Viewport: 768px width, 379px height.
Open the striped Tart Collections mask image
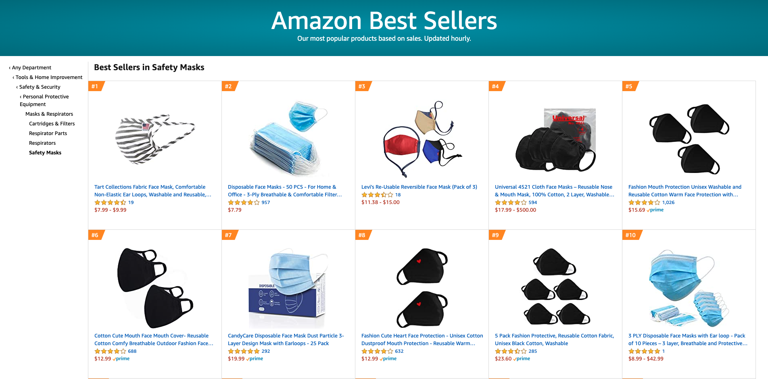pos(155,139)
